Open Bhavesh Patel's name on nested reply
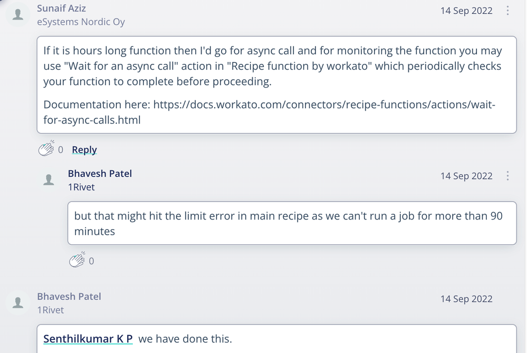527x353 pixels. click(x=100, y=174)
